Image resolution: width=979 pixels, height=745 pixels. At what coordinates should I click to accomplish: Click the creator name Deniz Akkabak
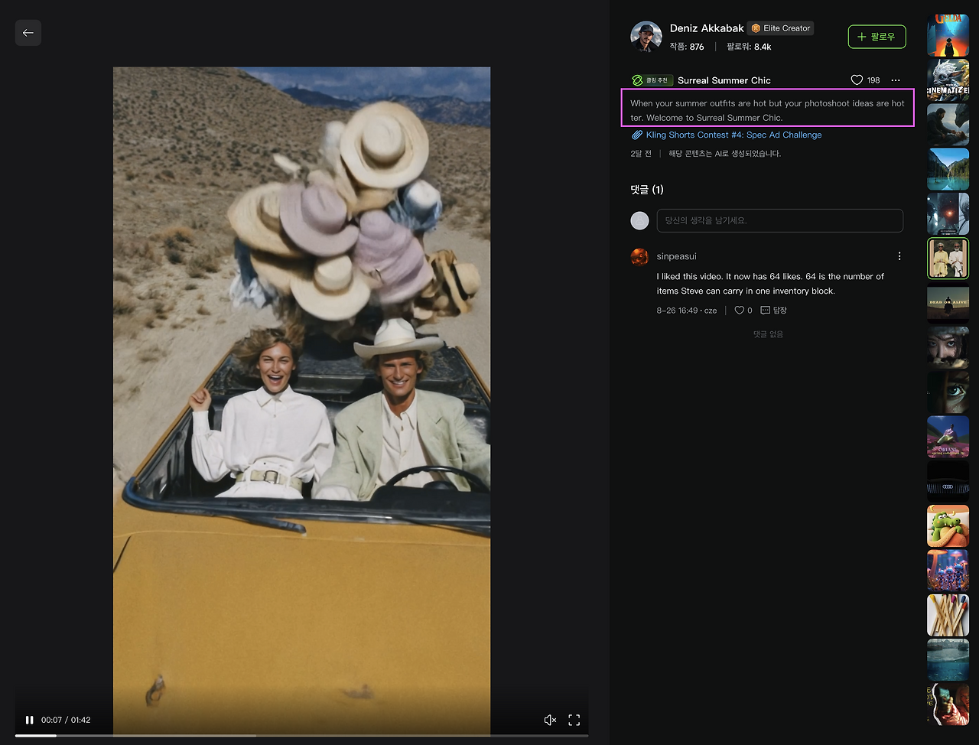(707, 28)
